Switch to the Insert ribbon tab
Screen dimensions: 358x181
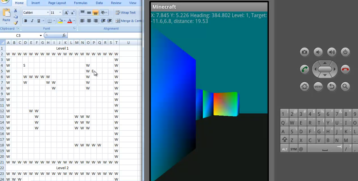[36, 3]
